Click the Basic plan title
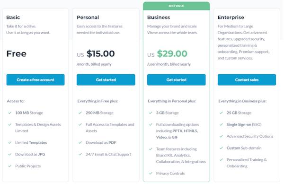The image size is (284, 184). coord(13,18)
